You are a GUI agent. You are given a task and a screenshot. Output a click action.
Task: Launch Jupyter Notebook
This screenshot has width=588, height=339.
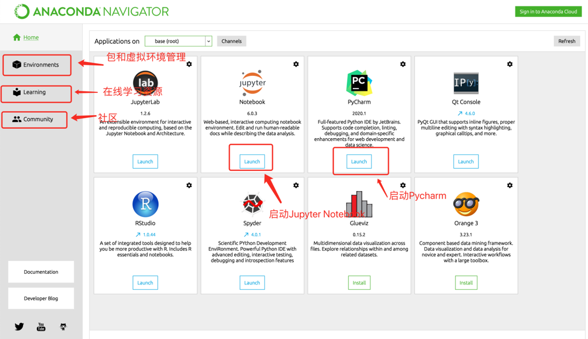(252, 161)
